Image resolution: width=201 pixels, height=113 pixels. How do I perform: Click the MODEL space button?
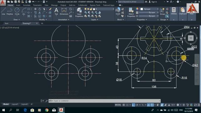click(x=118, y=105)
